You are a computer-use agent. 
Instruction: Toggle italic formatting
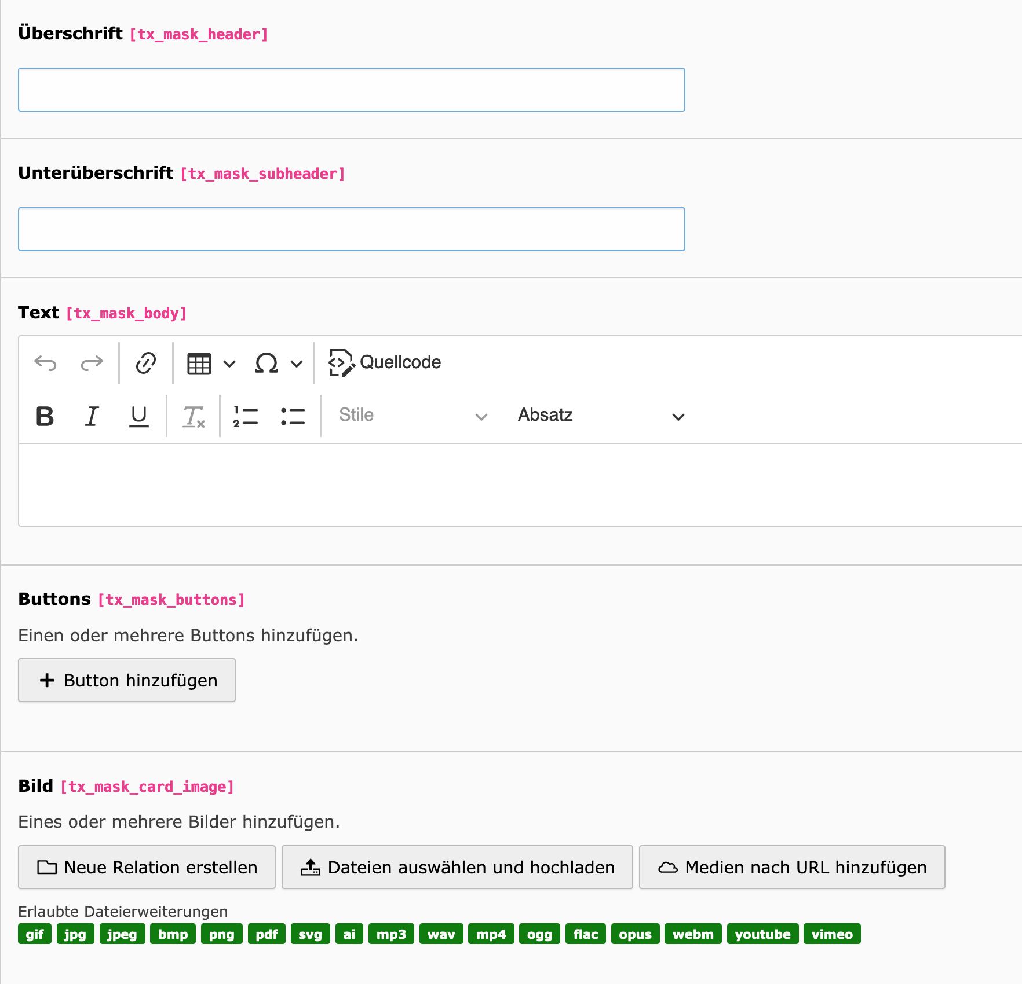pos(92,416)
